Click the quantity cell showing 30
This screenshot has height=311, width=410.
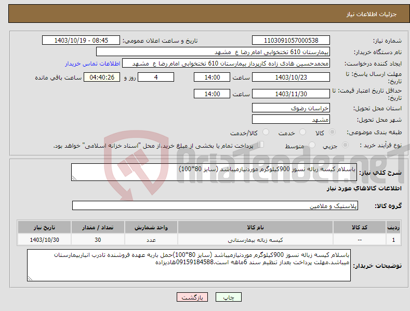click(x=98, y=240)
